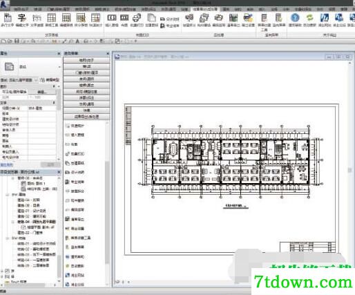The width and height of the screenshot is (355, 295).
Task: Click 鸿业网站 item in the tool palette list
Action: (x=75, y=275)
